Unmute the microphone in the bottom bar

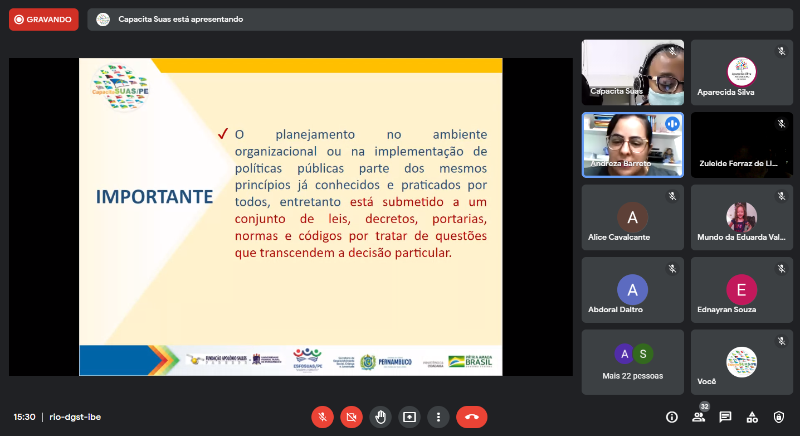point(323,417)
